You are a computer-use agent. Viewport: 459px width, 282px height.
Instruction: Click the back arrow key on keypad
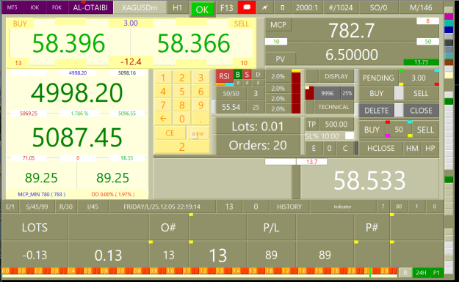(163, 119)
